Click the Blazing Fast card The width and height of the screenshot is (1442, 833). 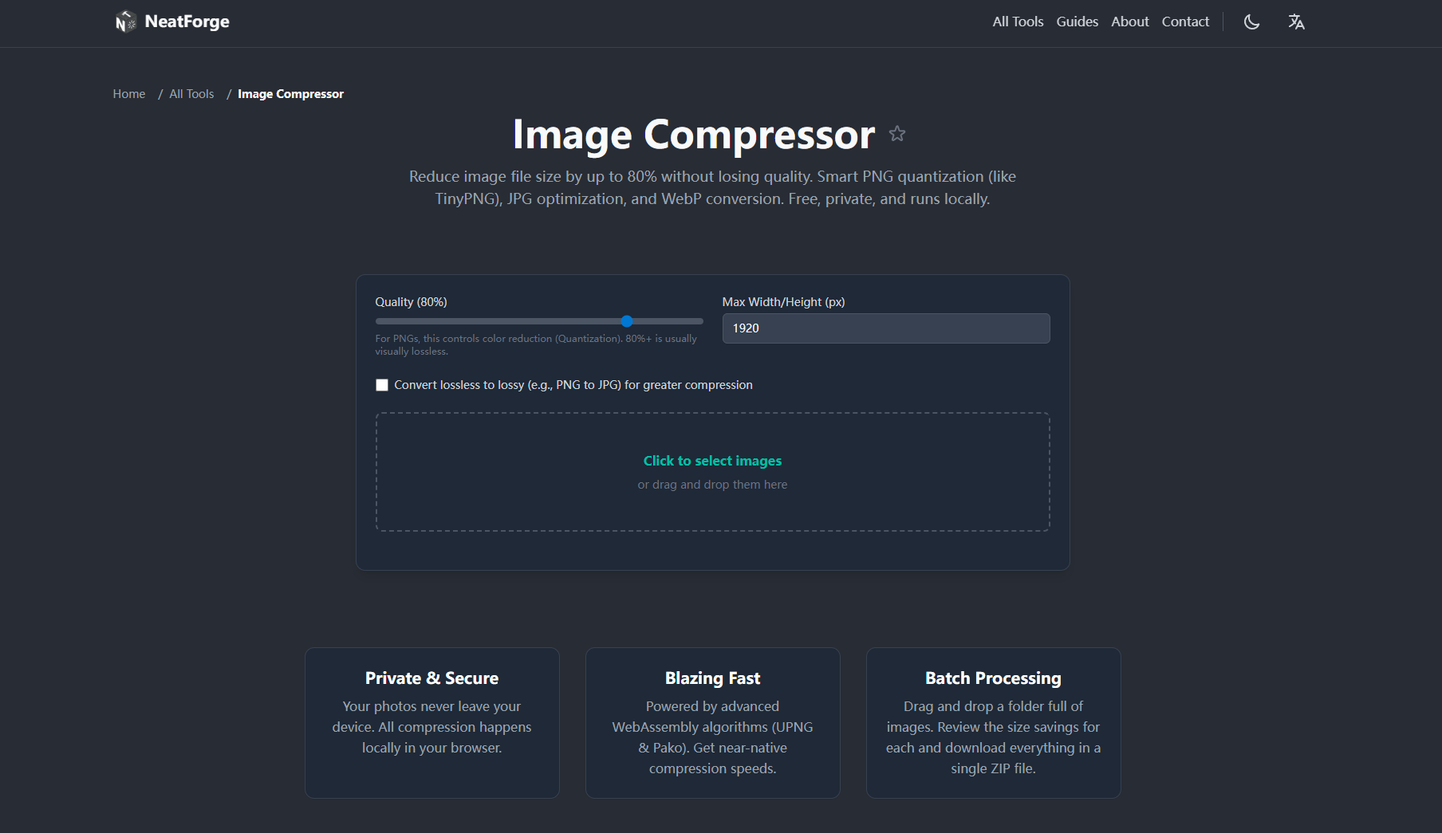[x=712, y=722]
